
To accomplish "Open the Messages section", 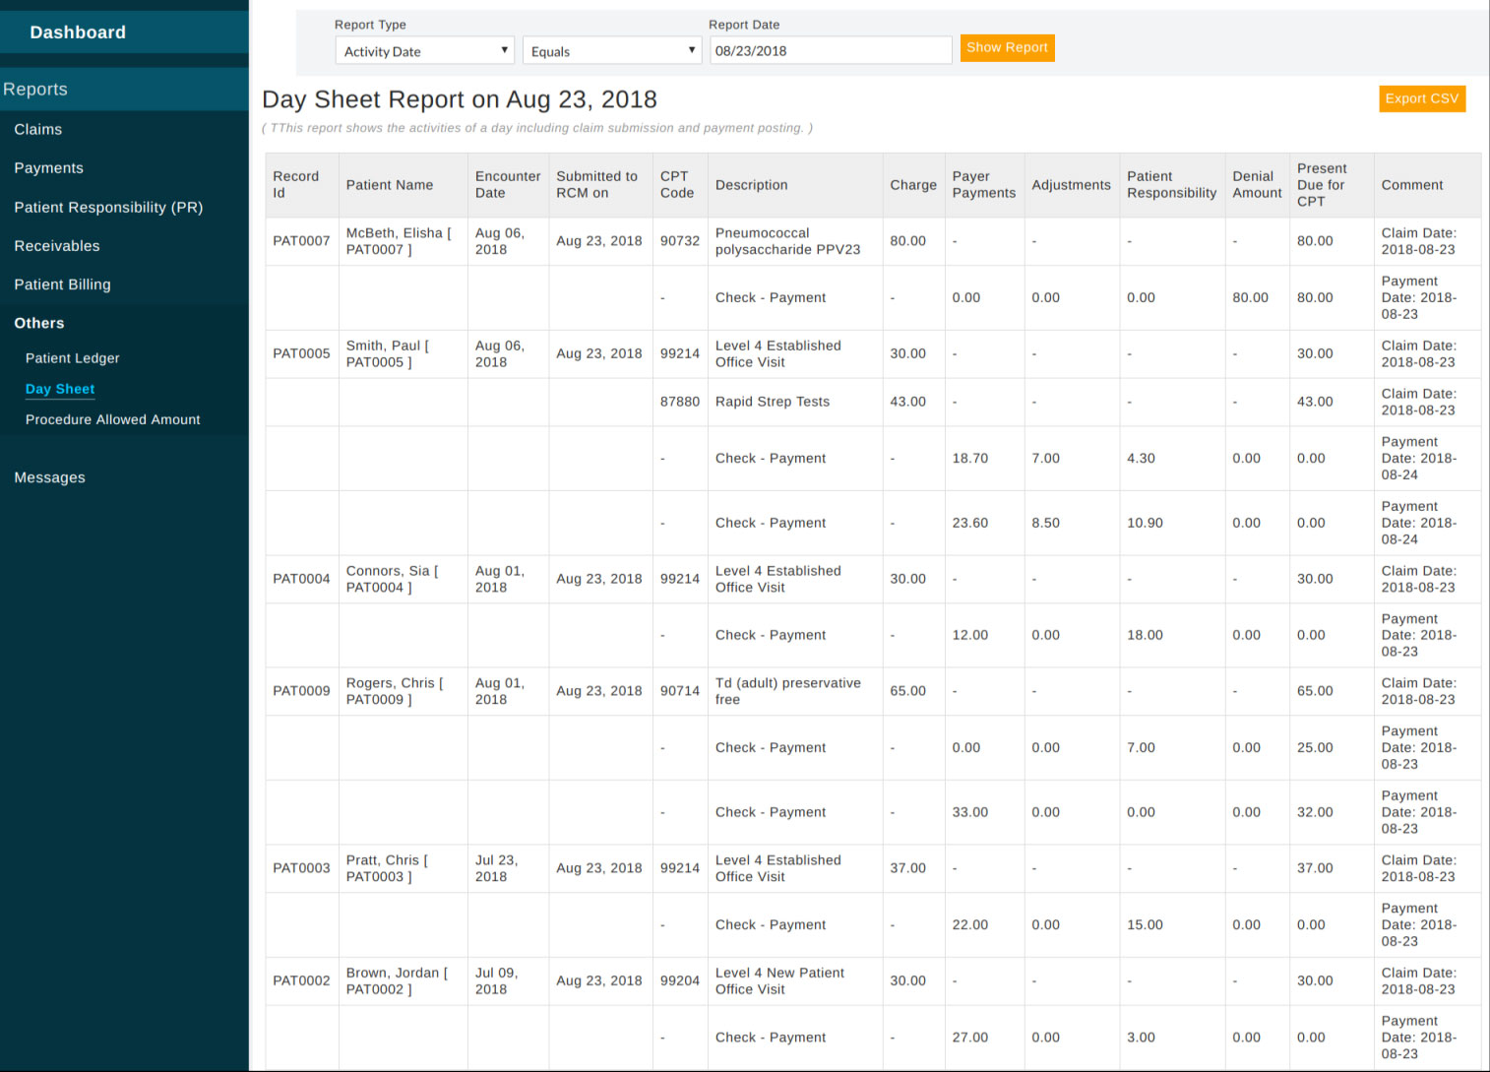I will click(49, 477).
